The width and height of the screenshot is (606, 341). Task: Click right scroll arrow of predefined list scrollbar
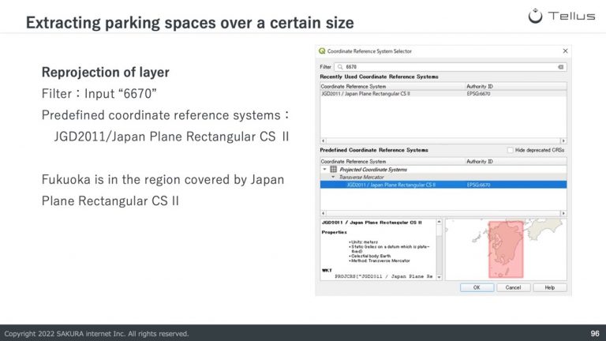[563, 213]
